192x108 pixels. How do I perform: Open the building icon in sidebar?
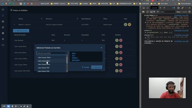point(3,21)
